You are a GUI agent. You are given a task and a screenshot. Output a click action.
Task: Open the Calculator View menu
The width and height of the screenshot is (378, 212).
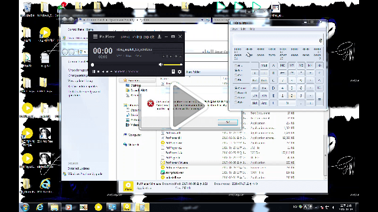(x=234, y=29)
